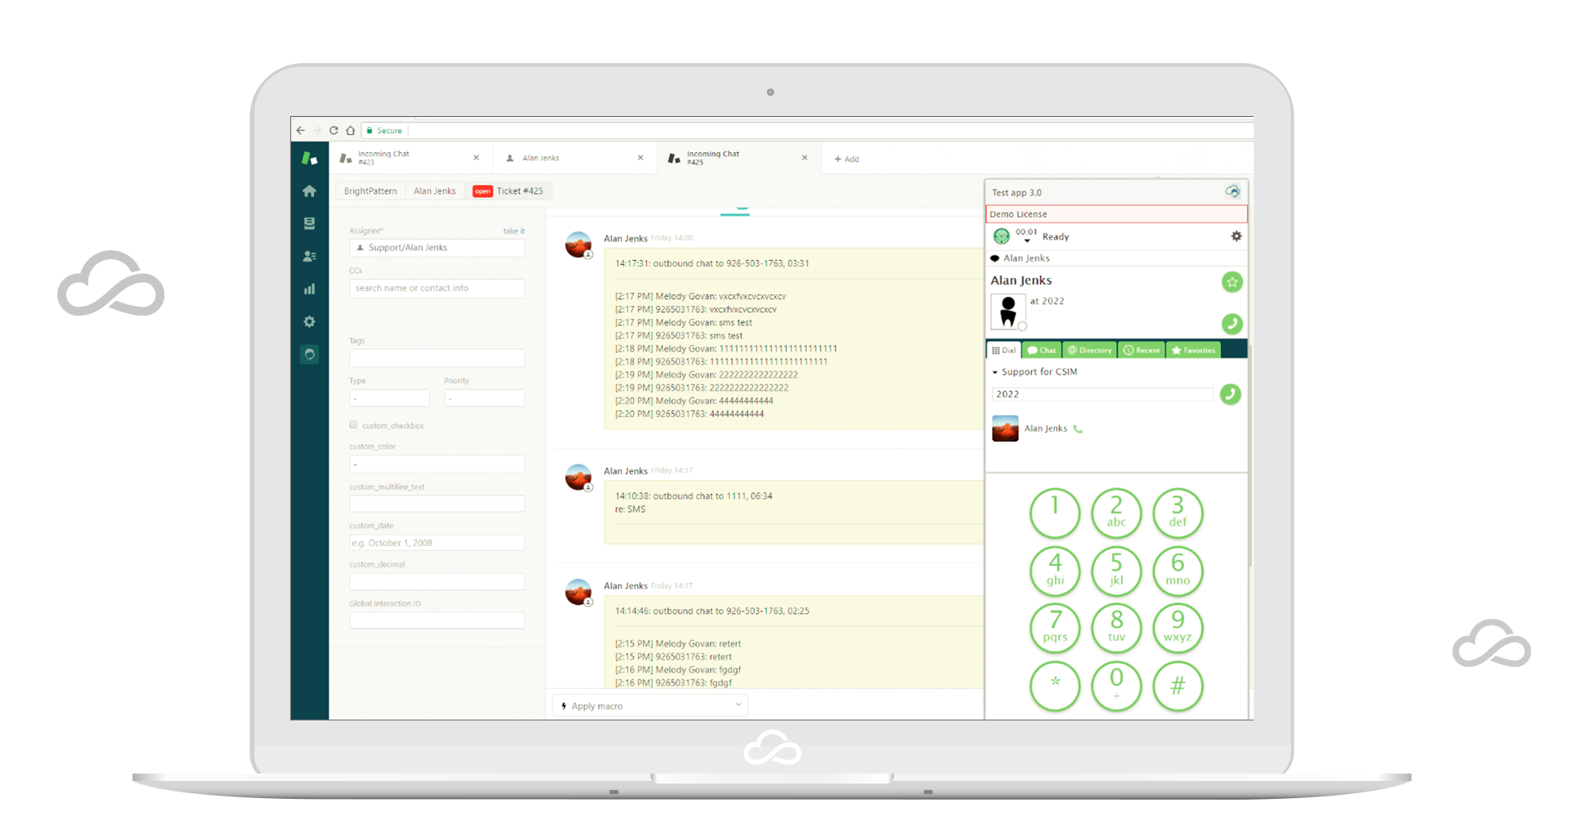Star Alan Jenks as a favorite
The height and width of the screenshot is (839, 1571).
click(x=1232, y=281)
